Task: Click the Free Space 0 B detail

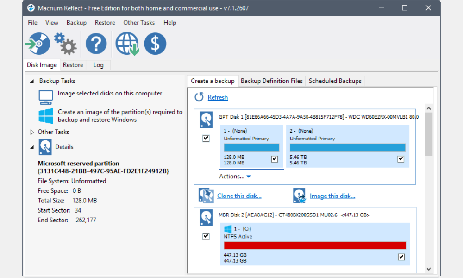Action: pyautogui.click(x=59, y=191)
